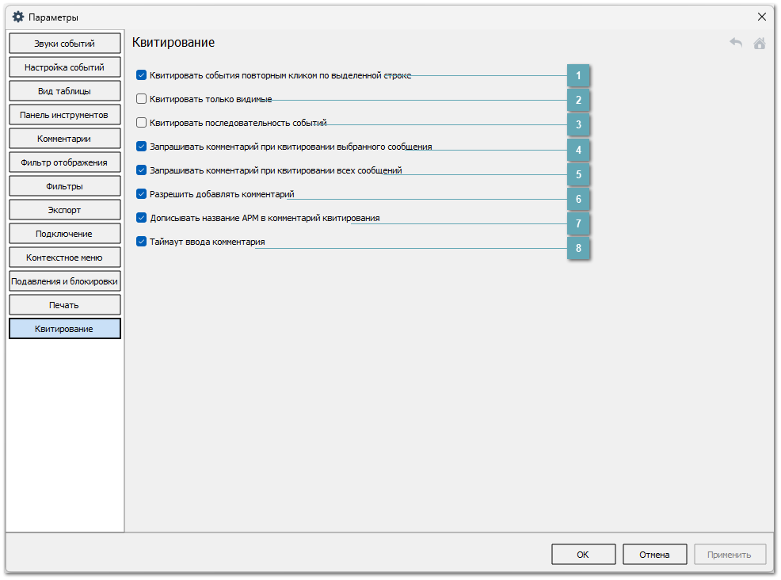Disable acknowledging events by repeated click checkbox
Image resolution: width=781 pixels, height=580 pixels.
[142, 75]
